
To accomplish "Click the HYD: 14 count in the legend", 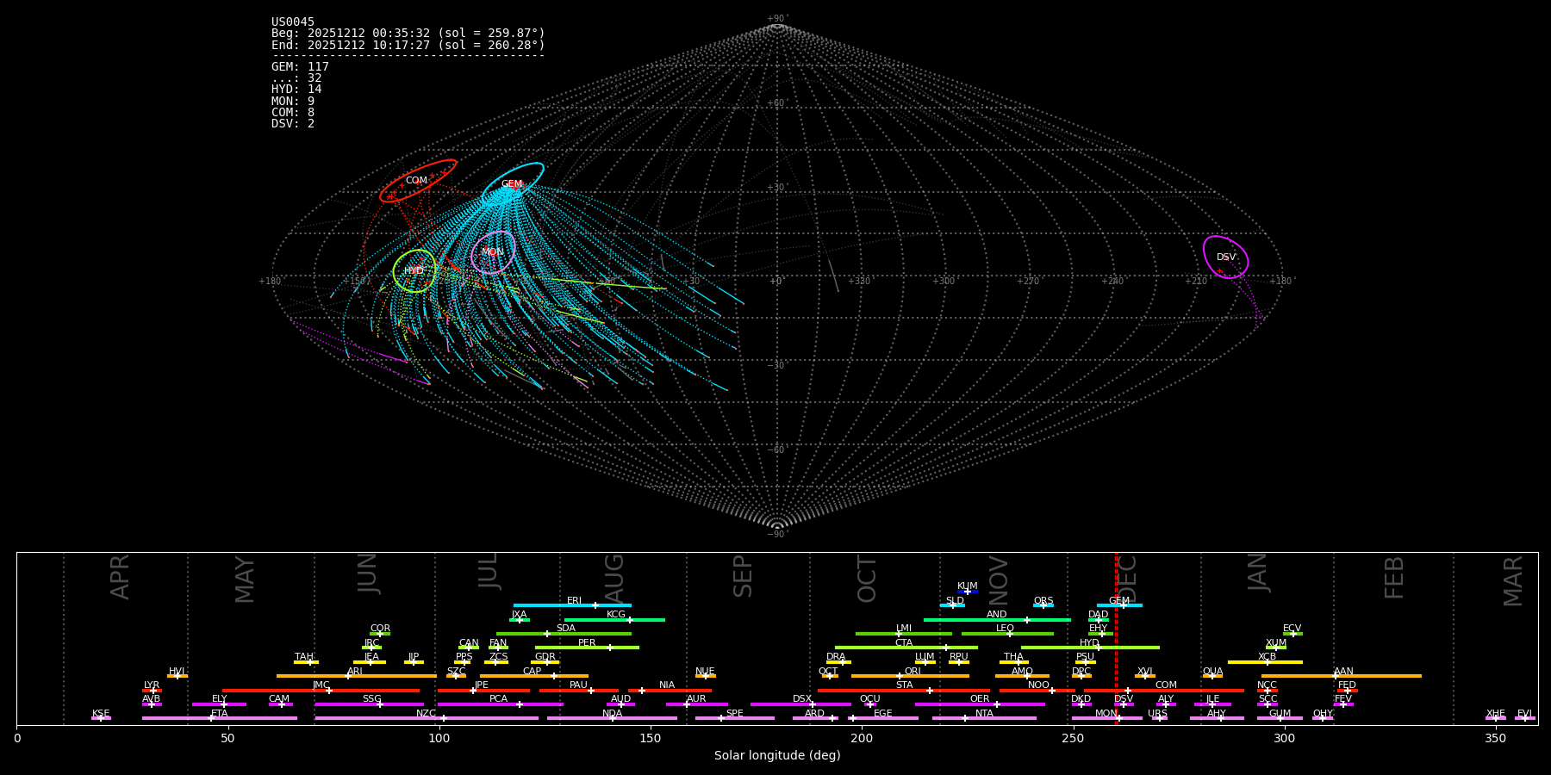I will tap(296, 90).
